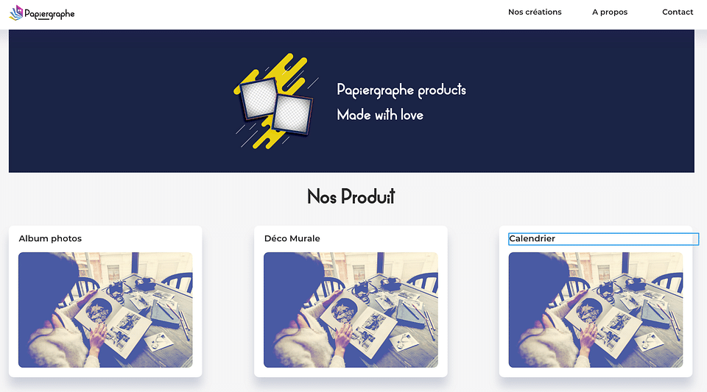
Task: Click the Déco Murale product thumbnail
Action: pyautogui.click(x=351, y=310)
